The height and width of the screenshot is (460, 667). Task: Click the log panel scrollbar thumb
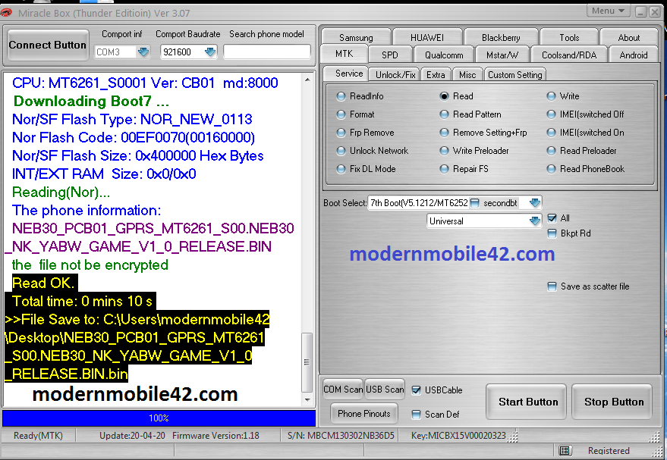click(x=307, y=362)
